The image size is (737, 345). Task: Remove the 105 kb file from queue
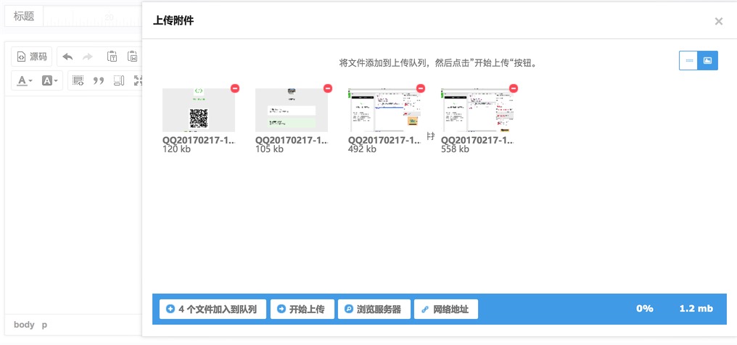coord(328,88)
